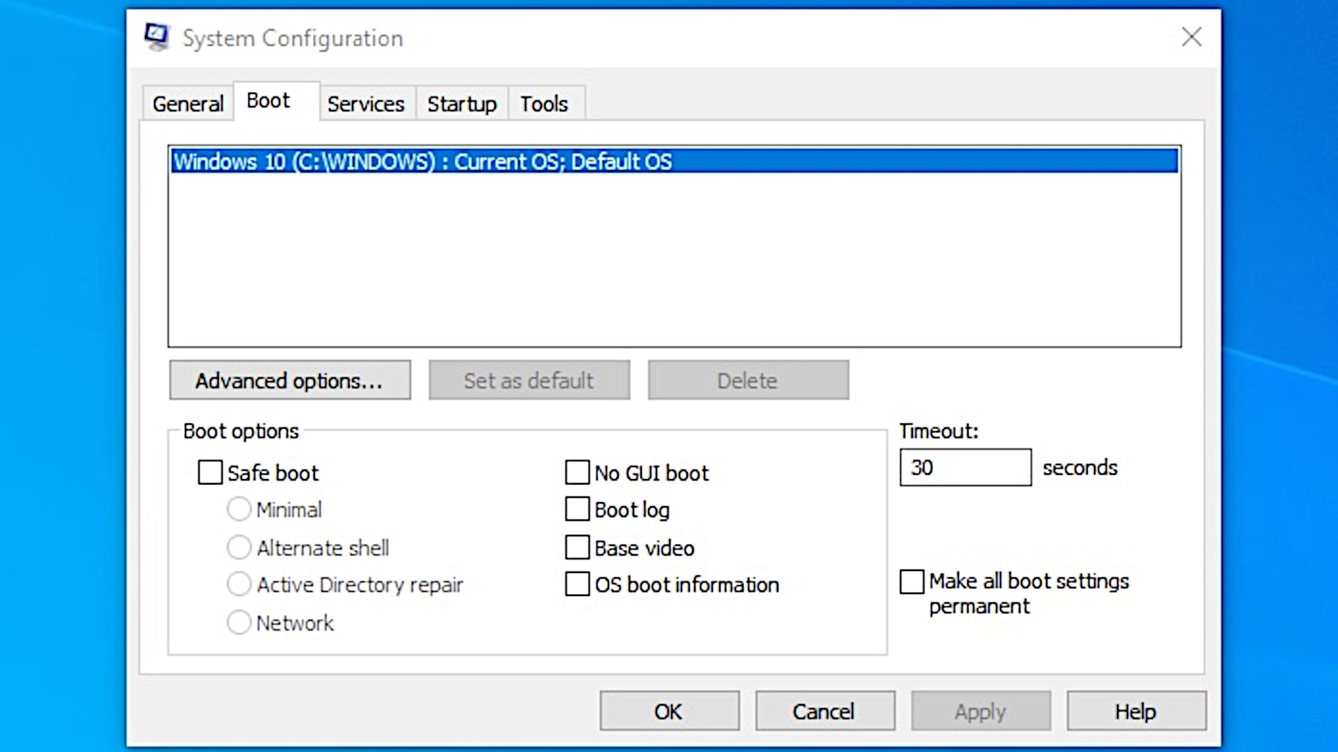Check Make all boot settings permanent
Viewport: 1338px width, 752px height.
coord(912,581)
